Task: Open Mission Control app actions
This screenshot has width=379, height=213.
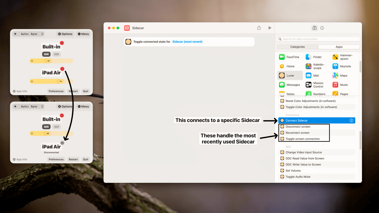Action: click(315, 85)
